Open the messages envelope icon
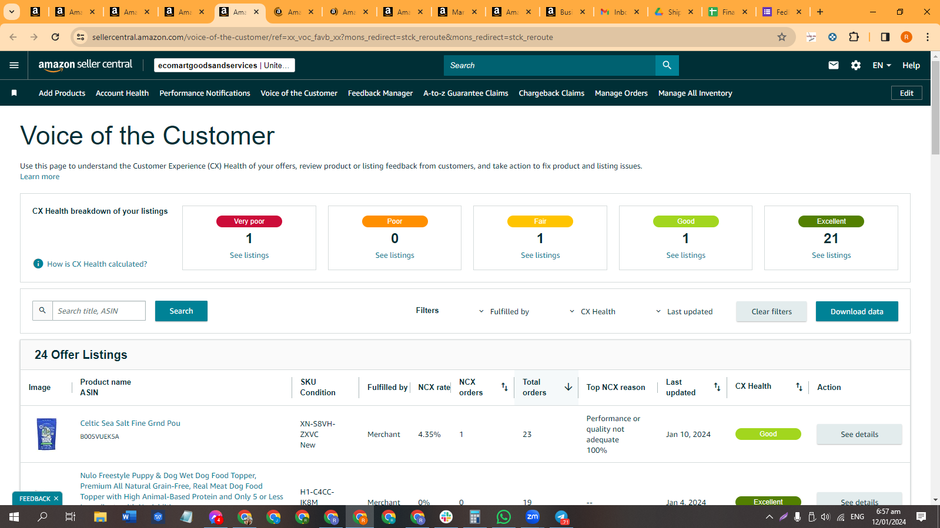 pyautogui.click(x=834, y=65)
